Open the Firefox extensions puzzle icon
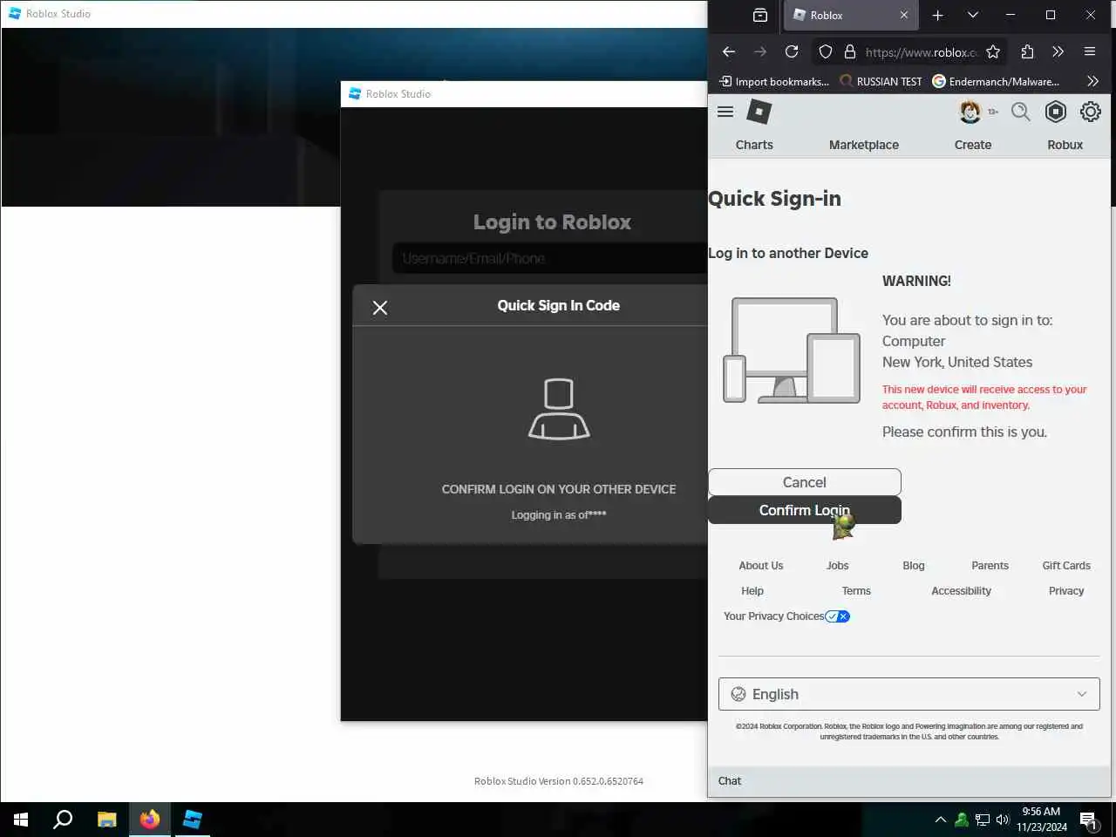Viewport: 1116px width, 837px height. tap(1027, 52)
